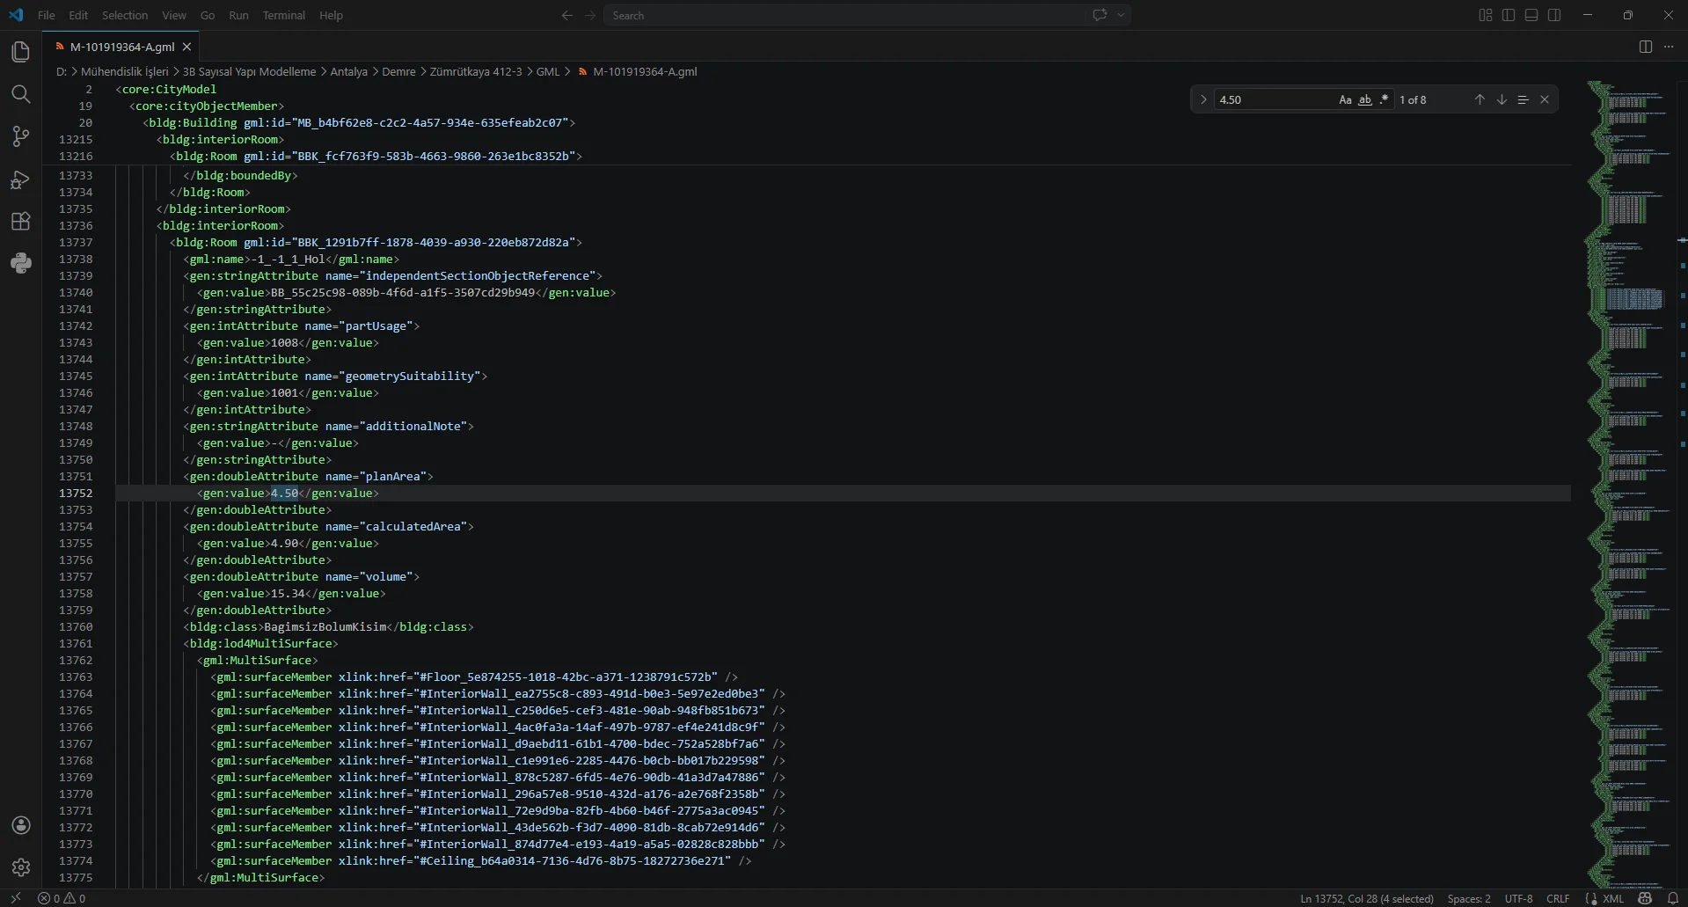Click the split editor right icon

pos(1645,47)
